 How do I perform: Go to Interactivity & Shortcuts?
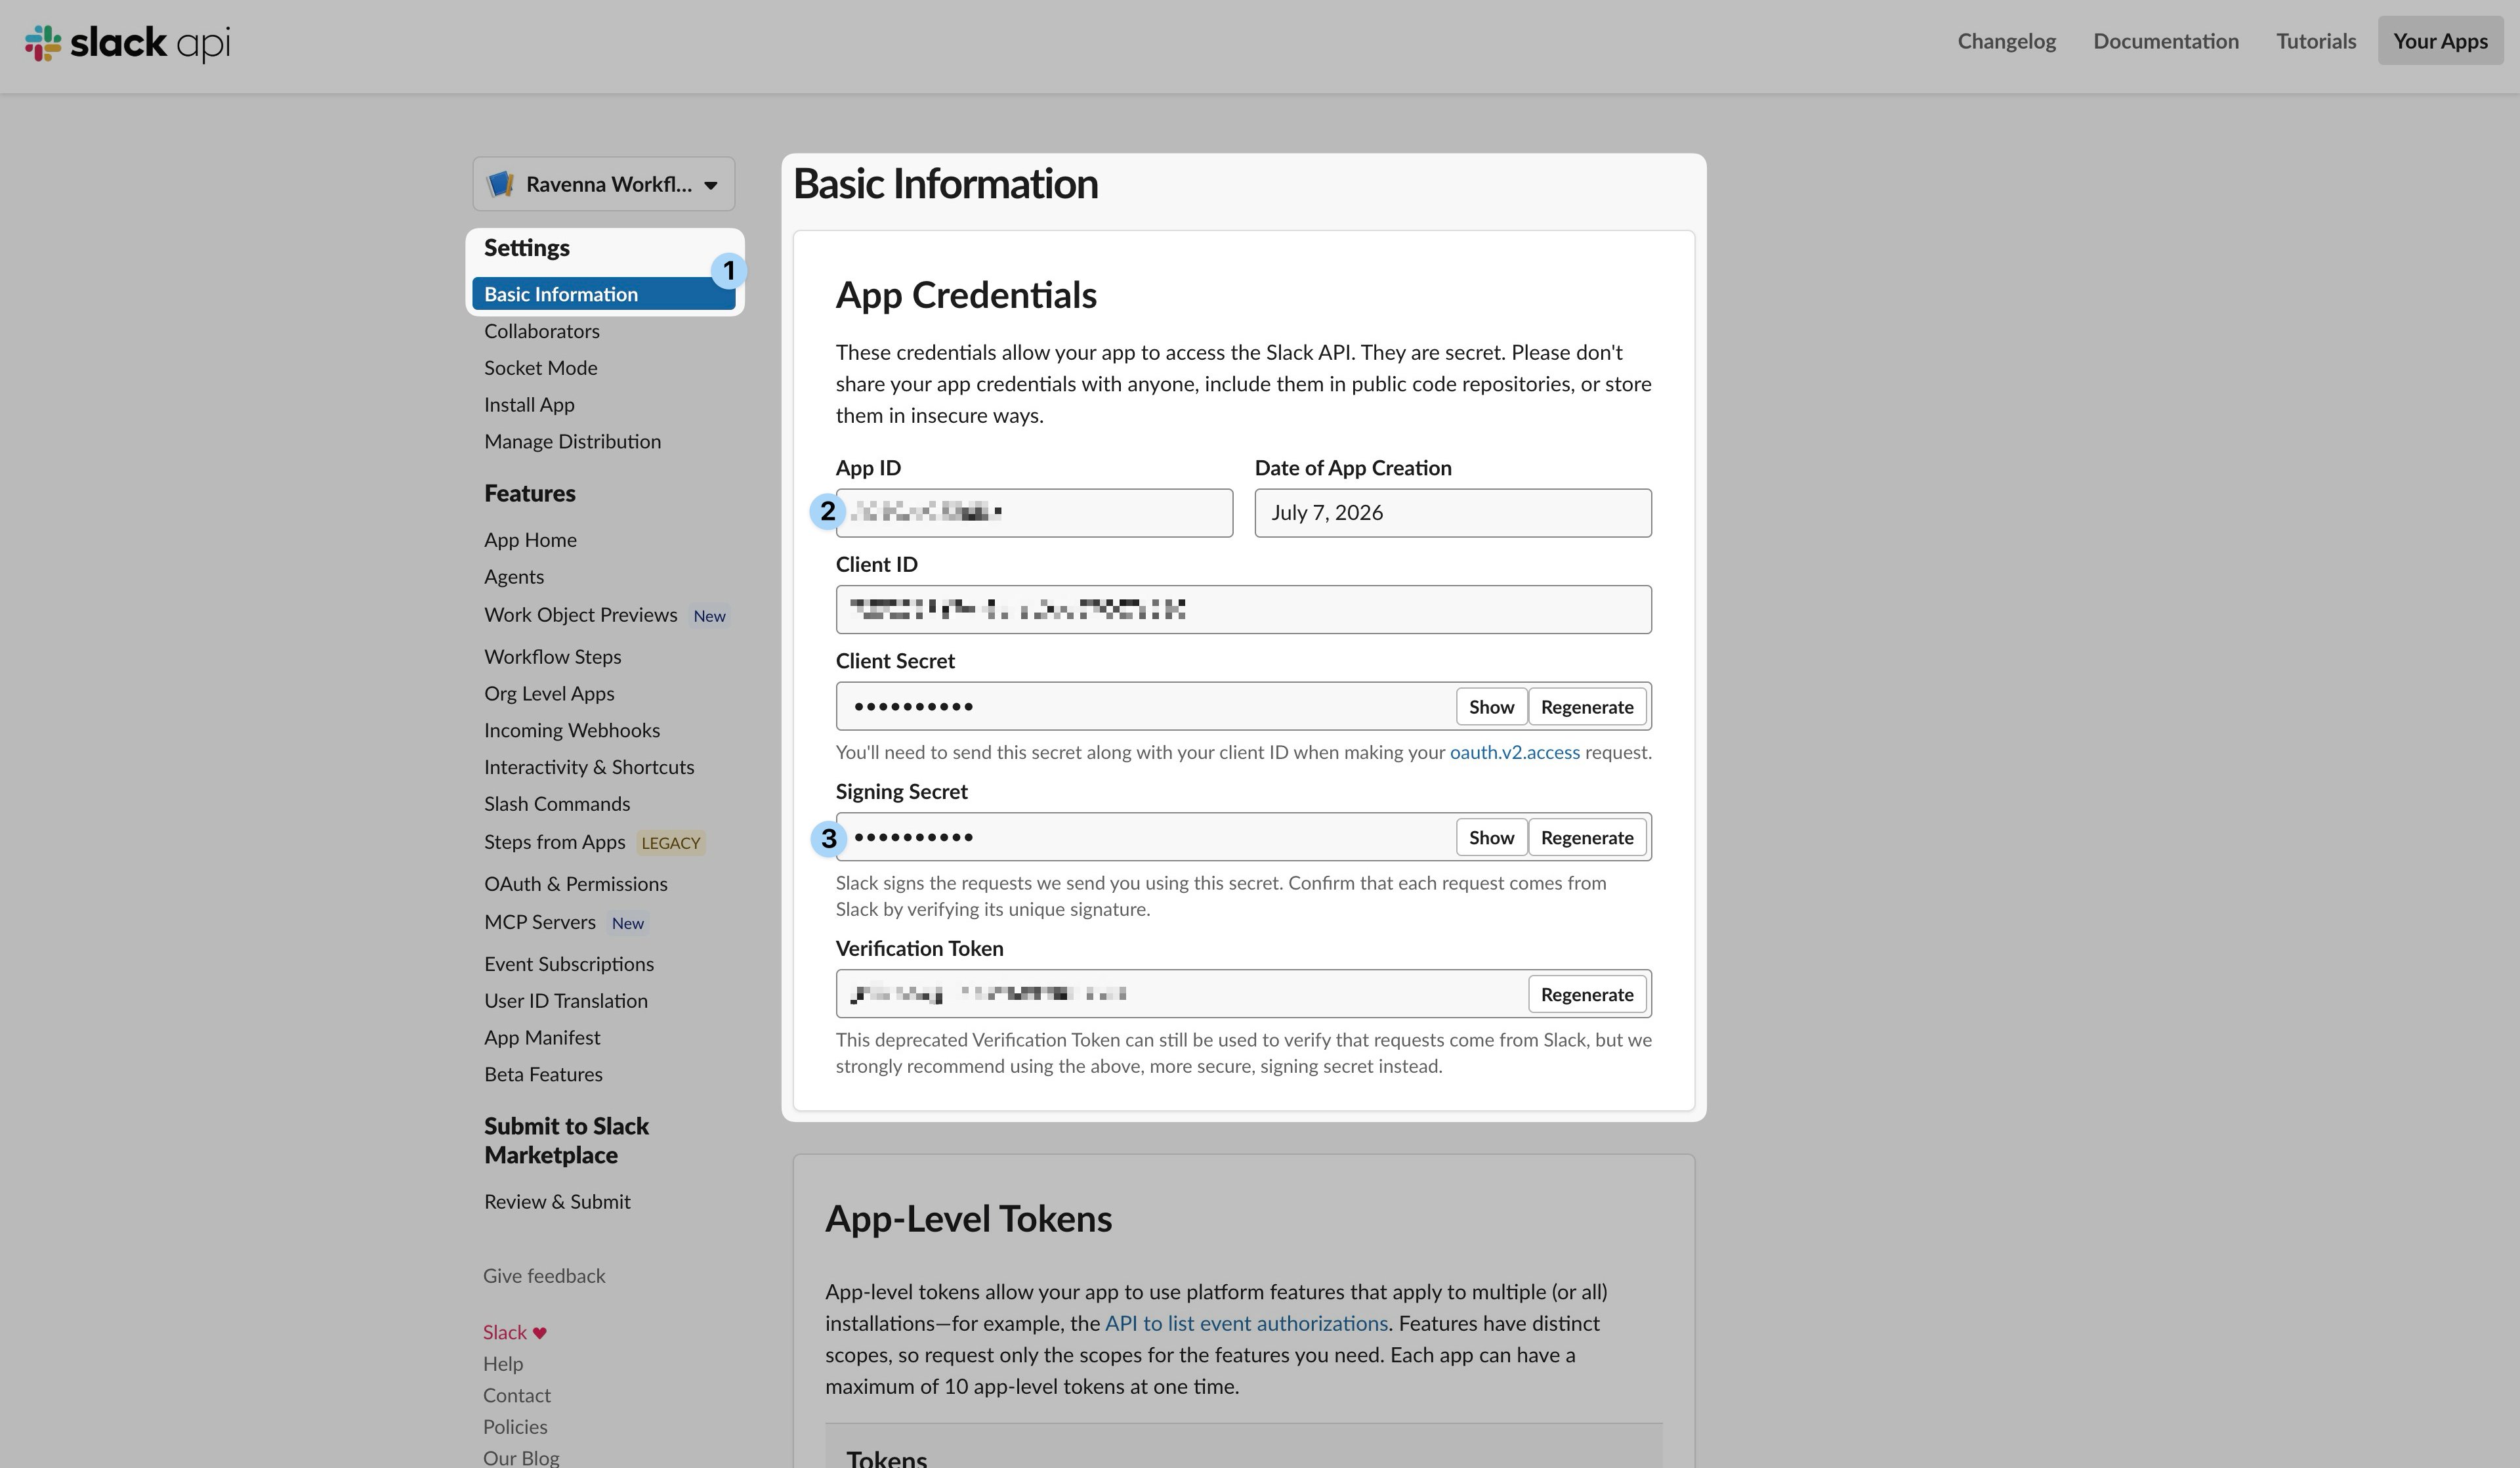589,767
